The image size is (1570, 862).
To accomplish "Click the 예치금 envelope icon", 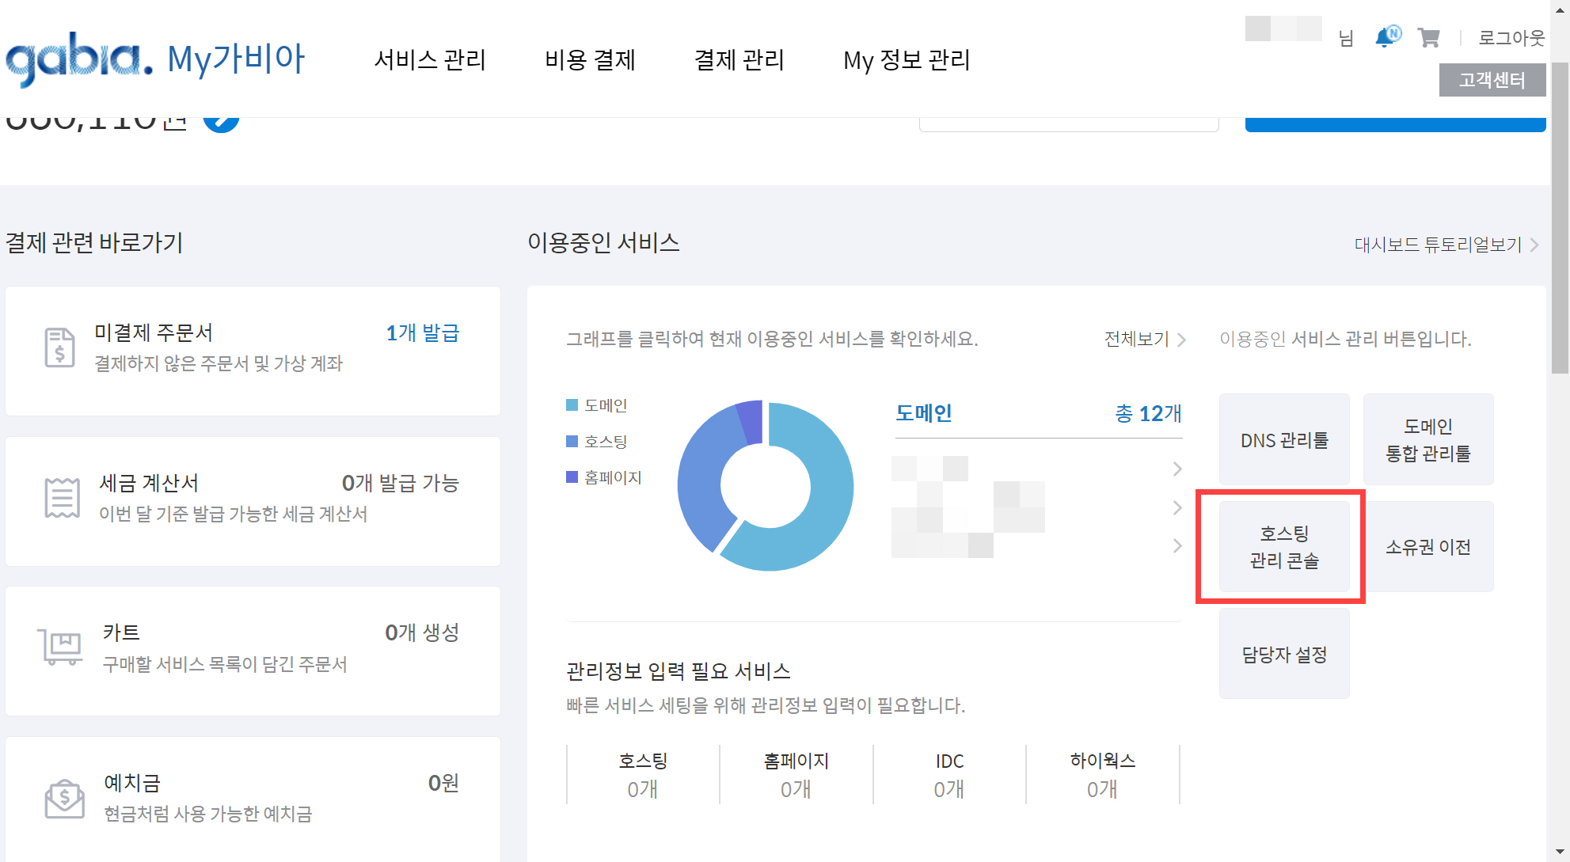I will (63, 799).
